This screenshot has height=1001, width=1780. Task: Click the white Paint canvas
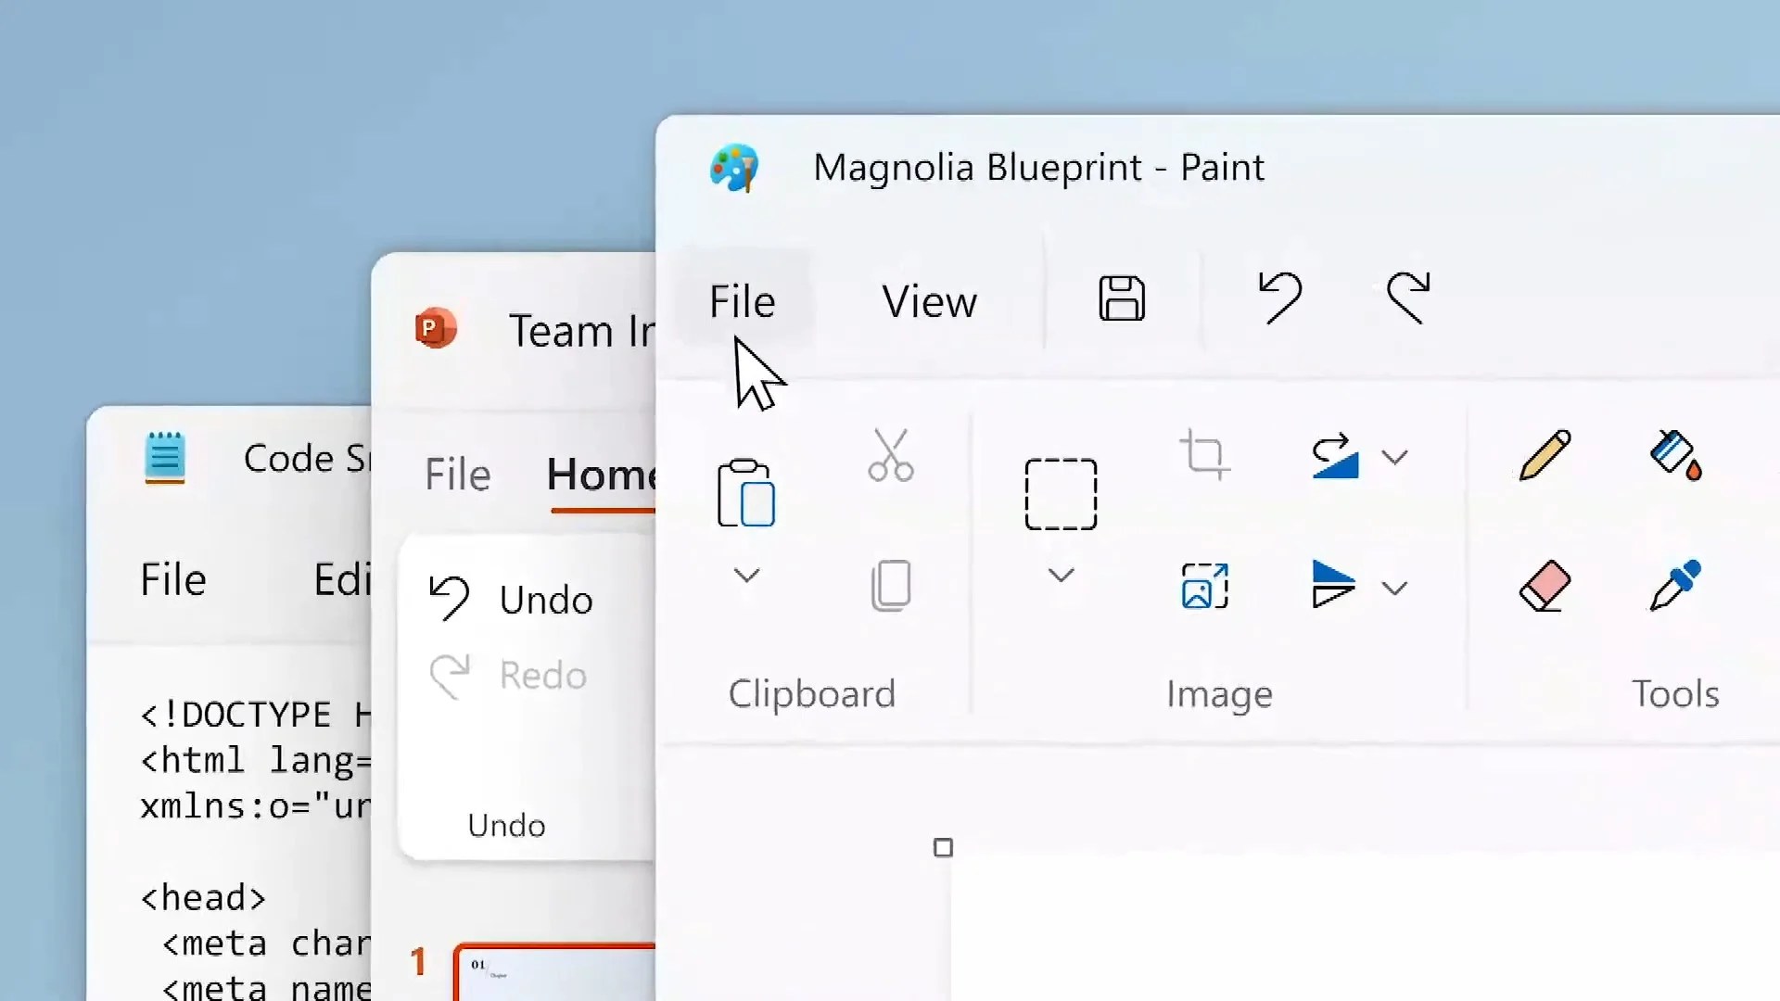point(1365,927)
